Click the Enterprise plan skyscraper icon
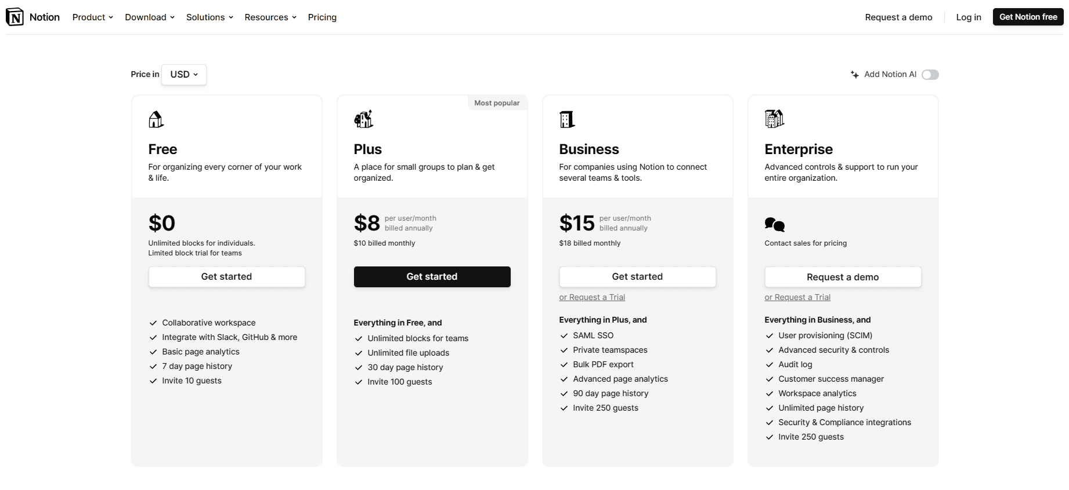1069x490 pixels. [x=774, y=119]
